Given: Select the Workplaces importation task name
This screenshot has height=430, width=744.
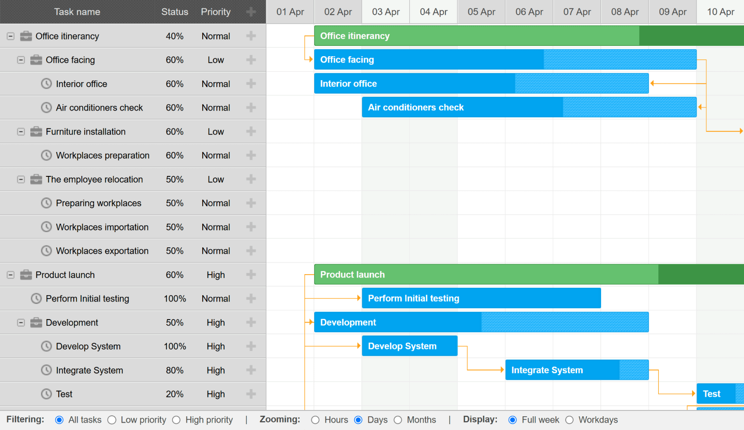Looking at the screenshot, I should tap(102, 227).
